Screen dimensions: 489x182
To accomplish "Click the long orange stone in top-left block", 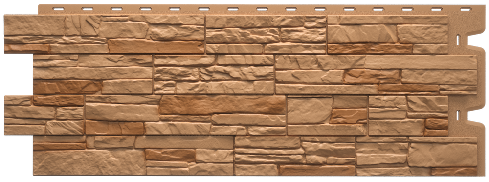I will [x=156, y=46].
